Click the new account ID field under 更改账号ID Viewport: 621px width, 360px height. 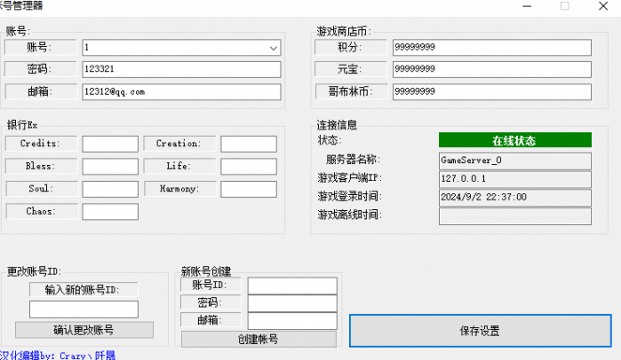pos(84,309)
